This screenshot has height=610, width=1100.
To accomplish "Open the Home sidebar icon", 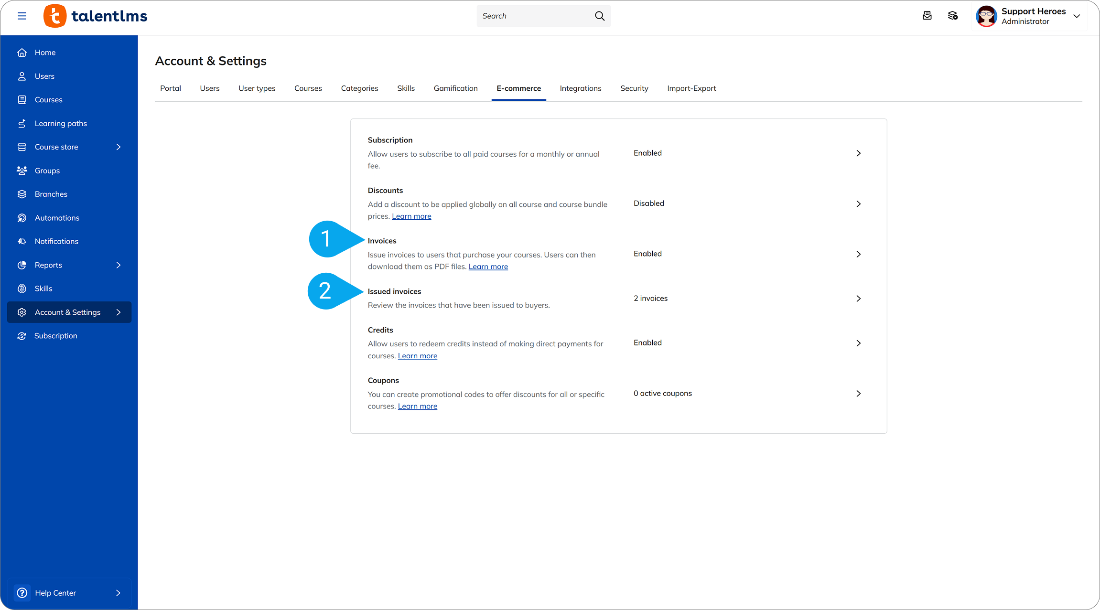I will pyautogui.click(x=22, y=52).
